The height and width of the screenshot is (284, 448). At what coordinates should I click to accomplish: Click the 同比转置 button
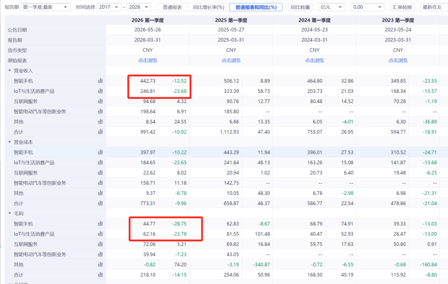coord(300,7)
